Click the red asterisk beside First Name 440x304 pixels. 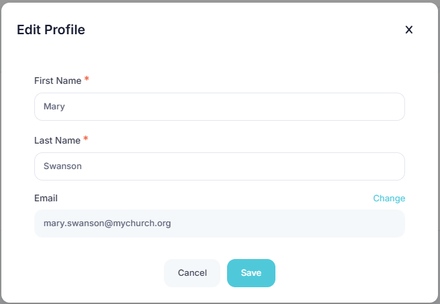[87, 80]
